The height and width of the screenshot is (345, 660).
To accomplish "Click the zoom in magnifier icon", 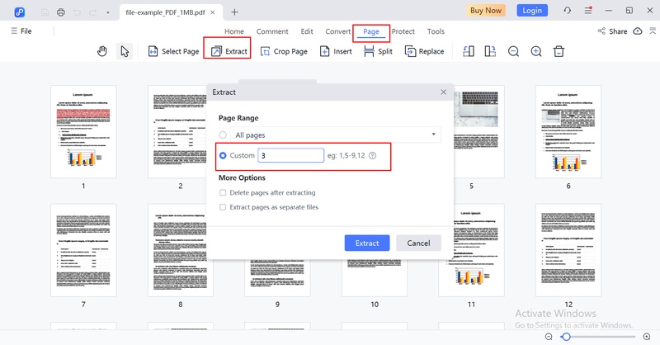I will pyautogui.click(x=536, y=51).
